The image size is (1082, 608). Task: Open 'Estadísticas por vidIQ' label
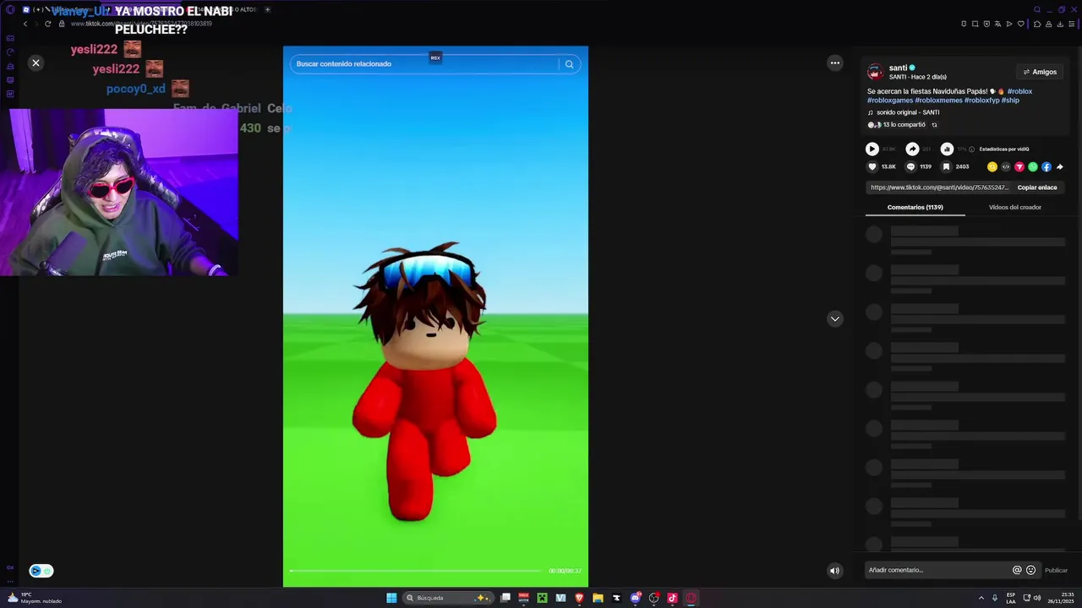click(x=1004, y=149)
